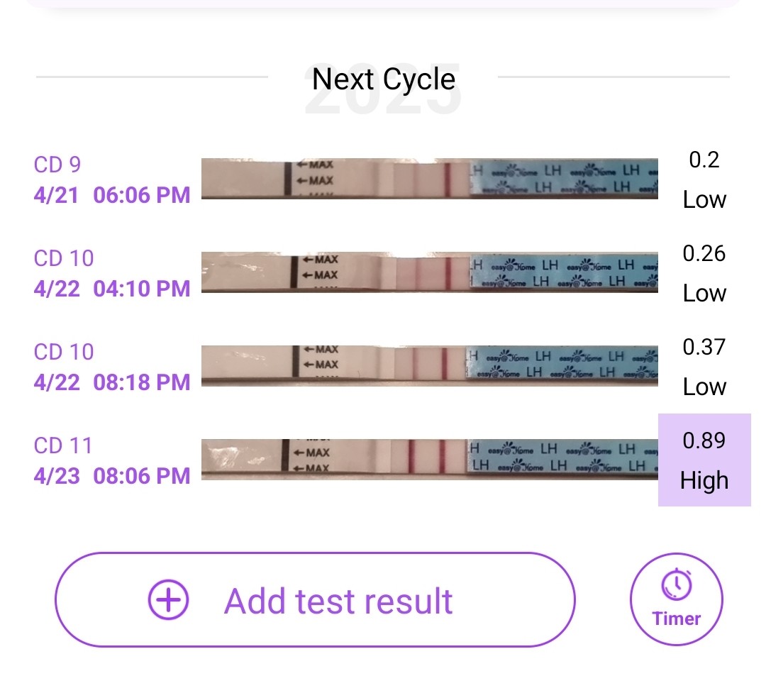Tap the 4/22 04:10 PM timestamp
This screenshot has height=693, width=766.
click(112, 289)
